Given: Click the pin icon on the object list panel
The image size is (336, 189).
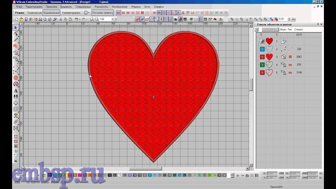Looking at the screenshot, I should [318, 24].
